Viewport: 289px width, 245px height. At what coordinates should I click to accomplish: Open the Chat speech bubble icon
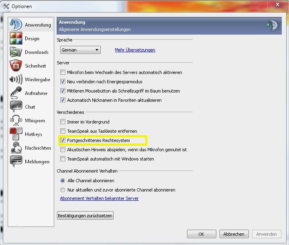(16, 107)
